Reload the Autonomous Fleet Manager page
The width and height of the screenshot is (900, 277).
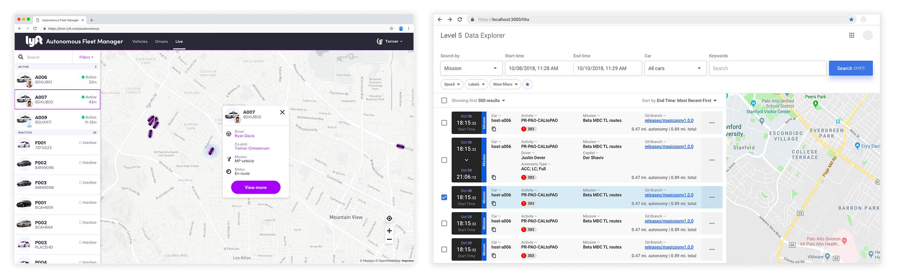pos(35,28)
